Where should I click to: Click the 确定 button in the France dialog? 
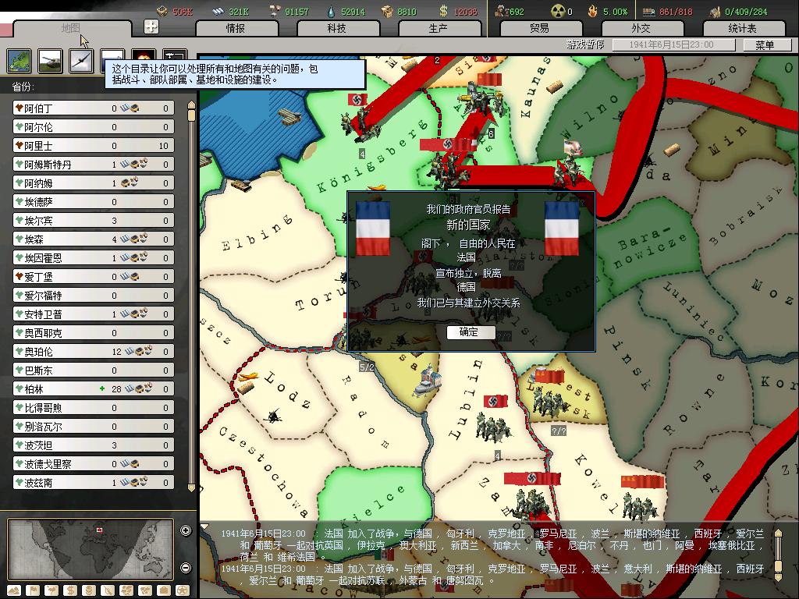471,332
